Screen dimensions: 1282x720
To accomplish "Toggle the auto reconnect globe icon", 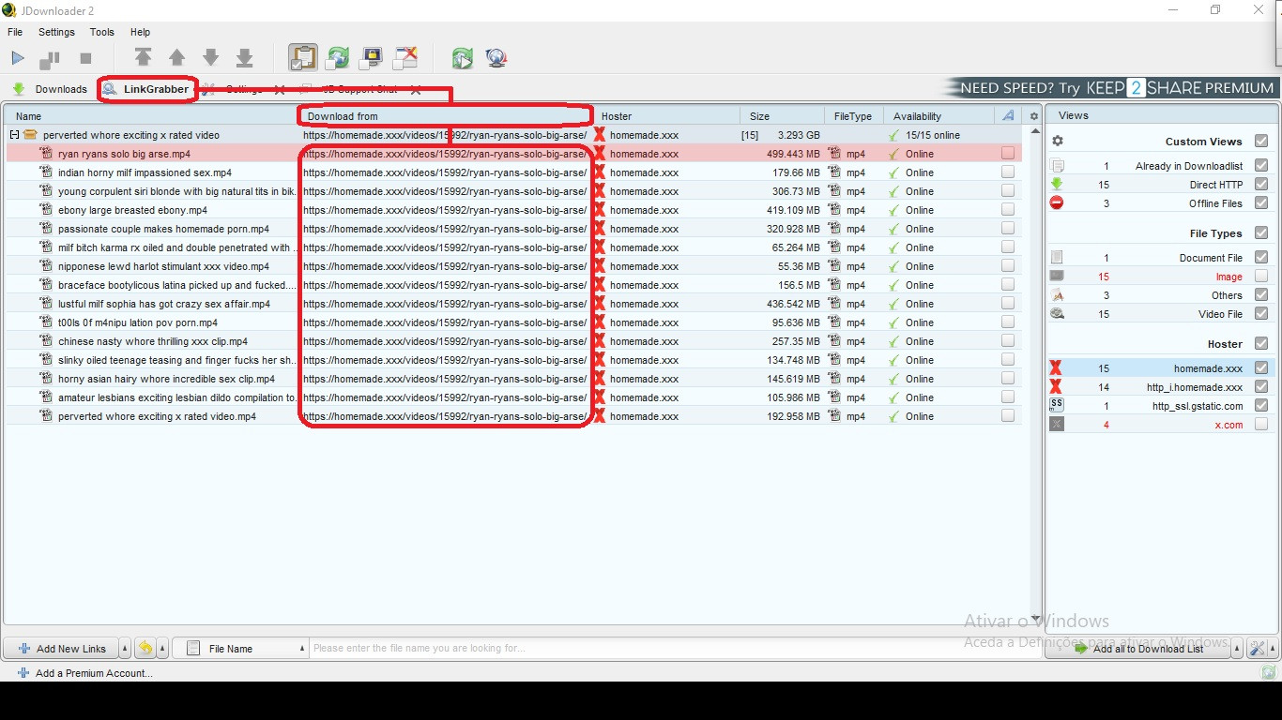I will pyautogui.click(x=337, y=58).
